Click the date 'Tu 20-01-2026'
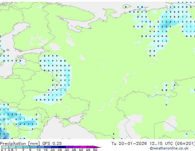195x151 pixels. pos(129,144)
